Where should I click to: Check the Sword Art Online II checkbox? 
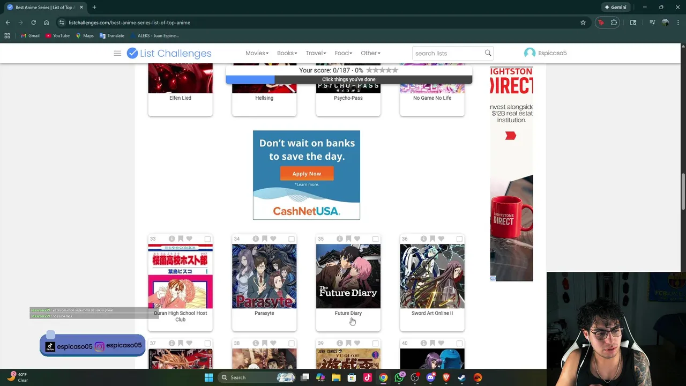click(459, 239)
